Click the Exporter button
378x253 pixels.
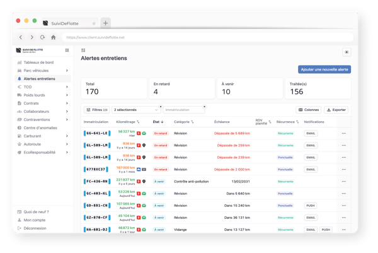point(337,110)
